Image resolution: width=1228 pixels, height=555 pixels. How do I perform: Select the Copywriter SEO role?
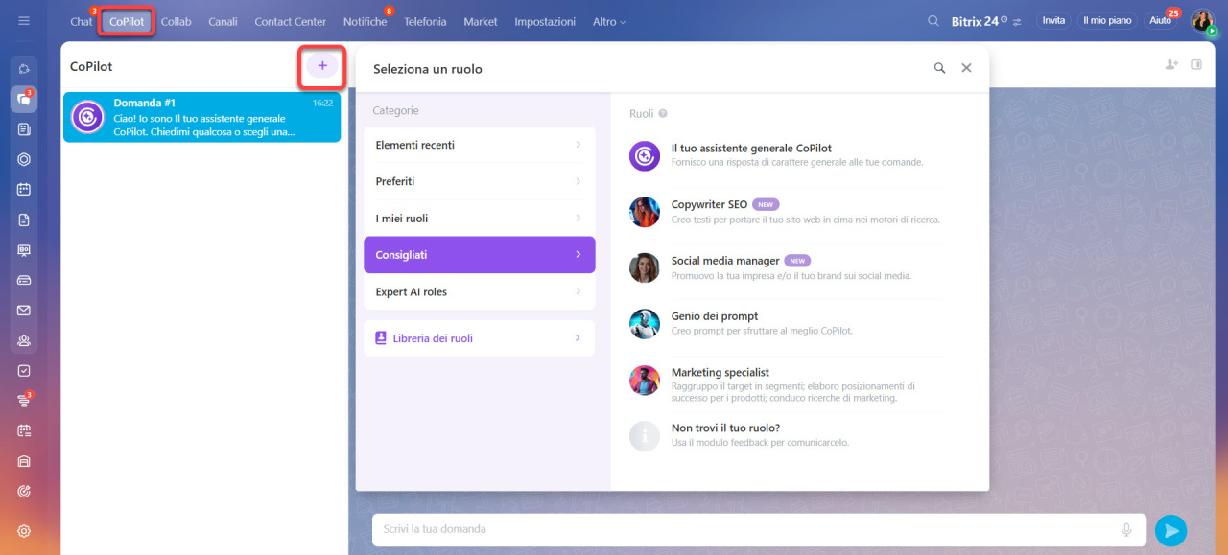point(787,211)
